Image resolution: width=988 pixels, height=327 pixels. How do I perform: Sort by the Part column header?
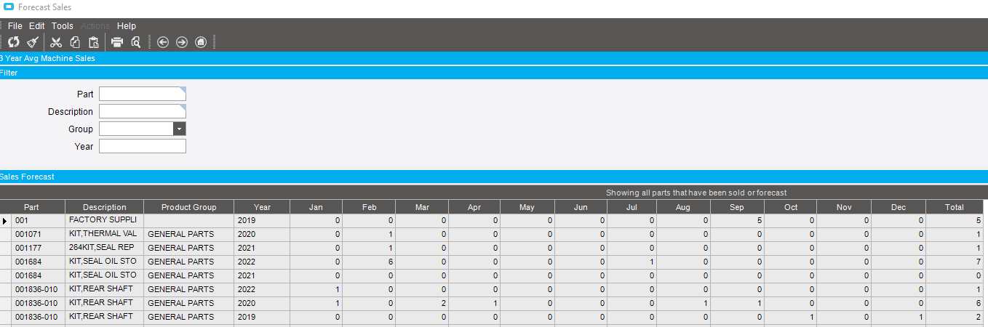pyautogui.click(x=31, y=207)
